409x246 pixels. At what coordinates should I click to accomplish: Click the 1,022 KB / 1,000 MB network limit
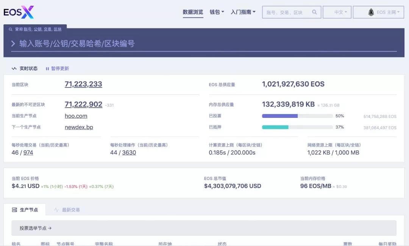tap(333, 152)
